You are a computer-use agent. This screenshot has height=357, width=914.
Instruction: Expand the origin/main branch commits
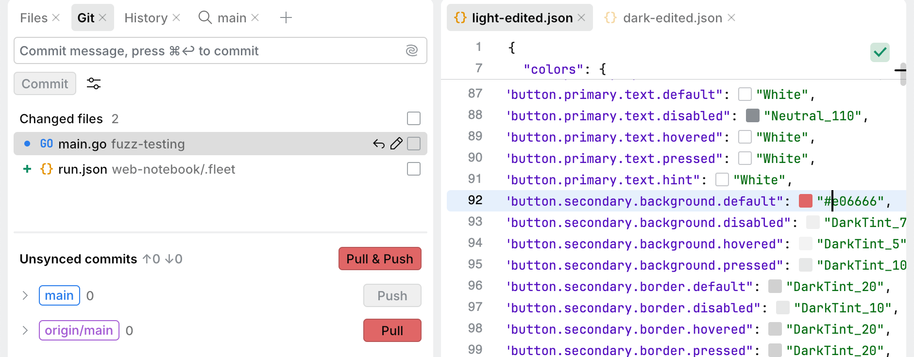point(25,330)
